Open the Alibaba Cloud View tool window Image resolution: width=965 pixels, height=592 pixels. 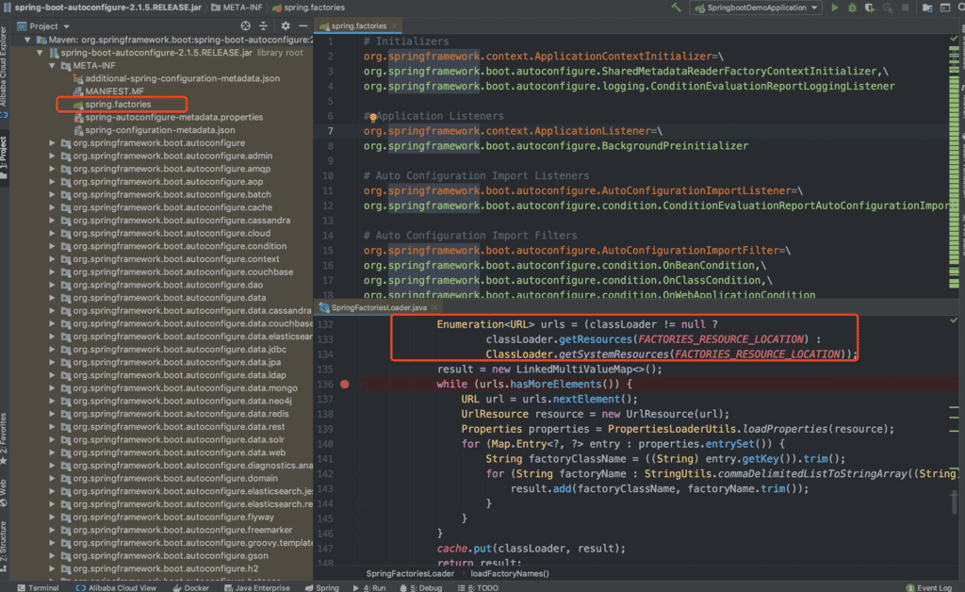tap(116, 587)
